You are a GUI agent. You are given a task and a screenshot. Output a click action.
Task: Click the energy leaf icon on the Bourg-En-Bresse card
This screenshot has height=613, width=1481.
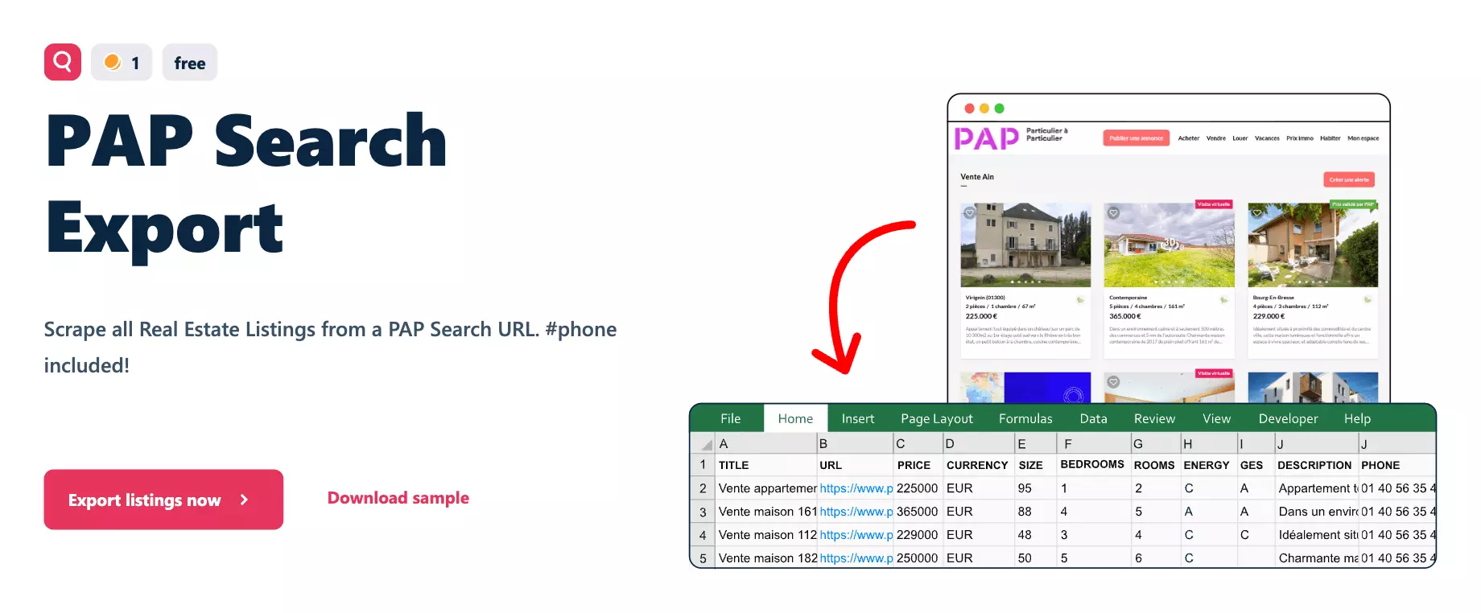pyautogui.click(x=1367, y=300)
